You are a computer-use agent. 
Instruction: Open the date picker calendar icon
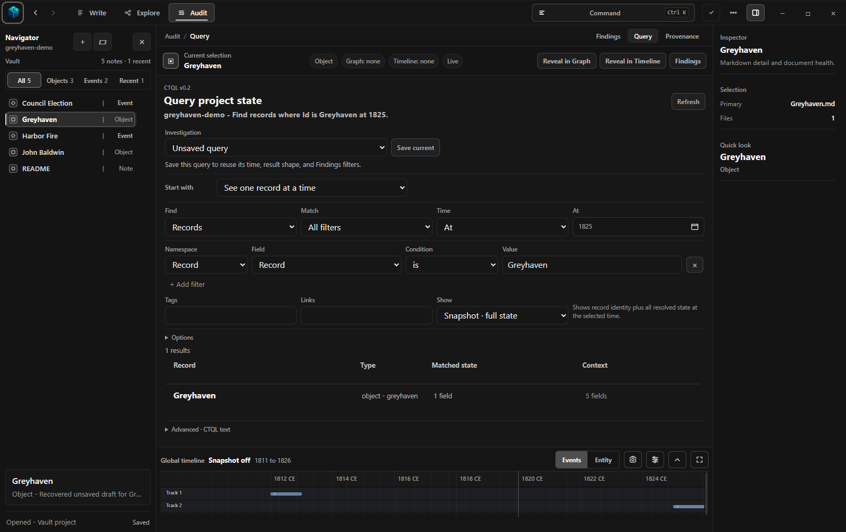[695, 227]
